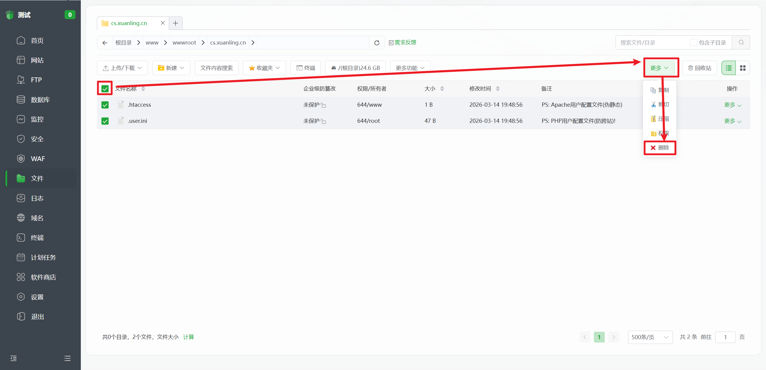Select 删除 (delete) from the dropdown menu
The width and height of the screenshot is (766, 370).
(x=660, y=148)
